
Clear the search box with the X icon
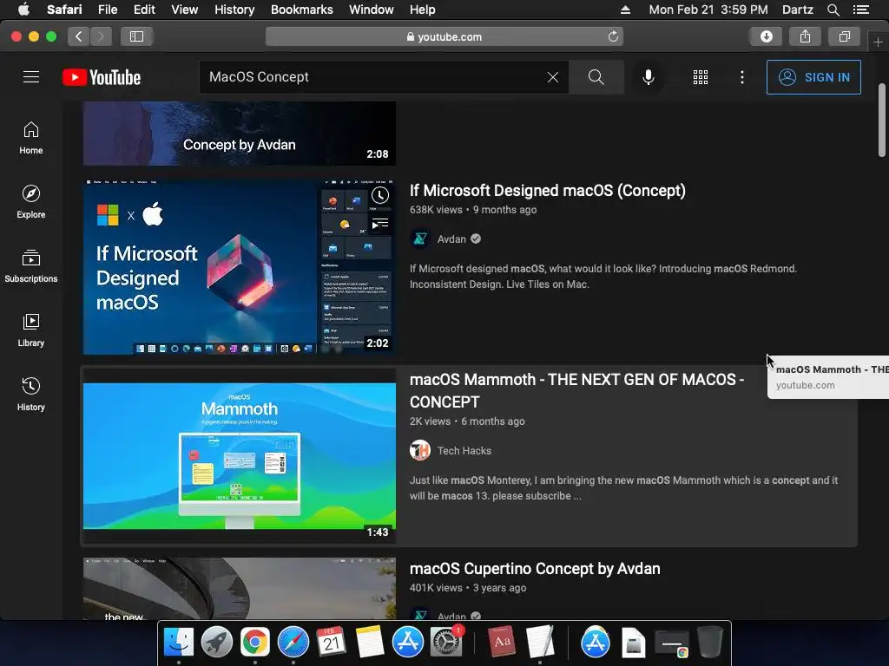click(x=553, y=77)
